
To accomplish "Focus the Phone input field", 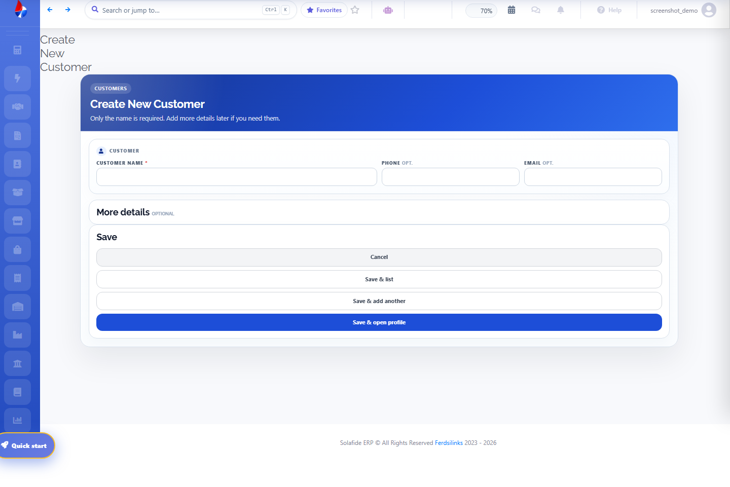I will click(451, 177).
